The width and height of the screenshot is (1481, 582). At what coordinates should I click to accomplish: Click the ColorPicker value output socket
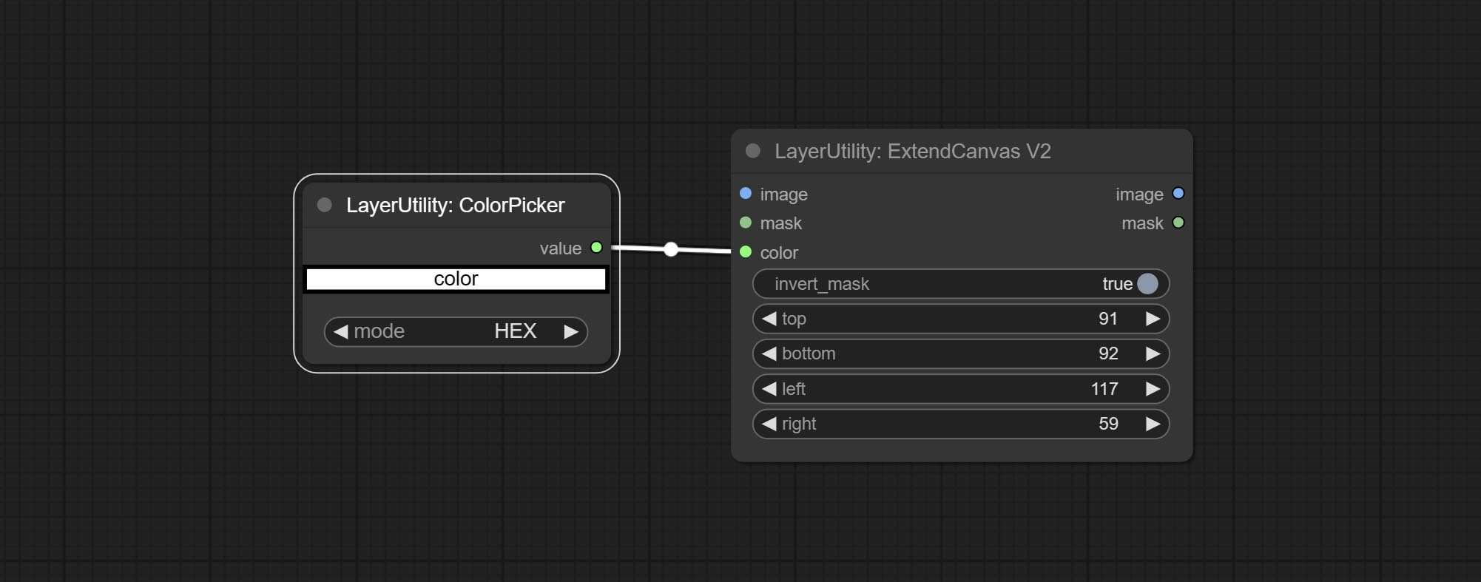pyautogui.click(x=596, y=248)
